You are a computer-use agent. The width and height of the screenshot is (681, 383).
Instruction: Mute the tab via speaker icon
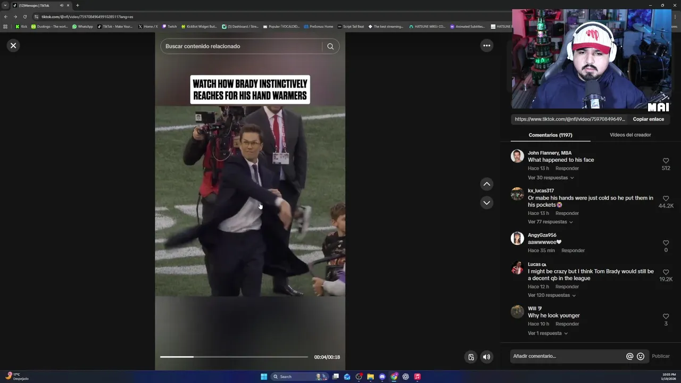click(x=62, y=5)
